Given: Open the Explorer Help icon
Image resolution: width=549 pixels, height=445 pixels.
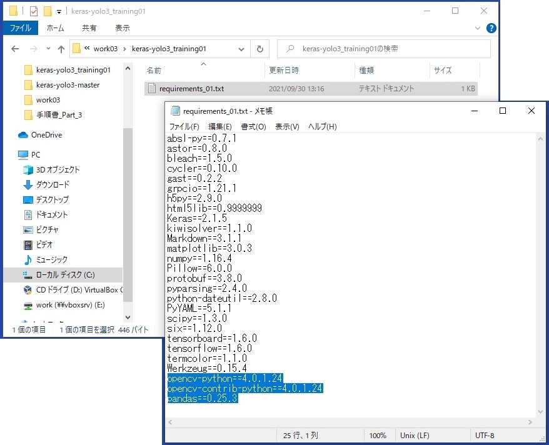Looking at the screenshot, I should pos(491,28).
